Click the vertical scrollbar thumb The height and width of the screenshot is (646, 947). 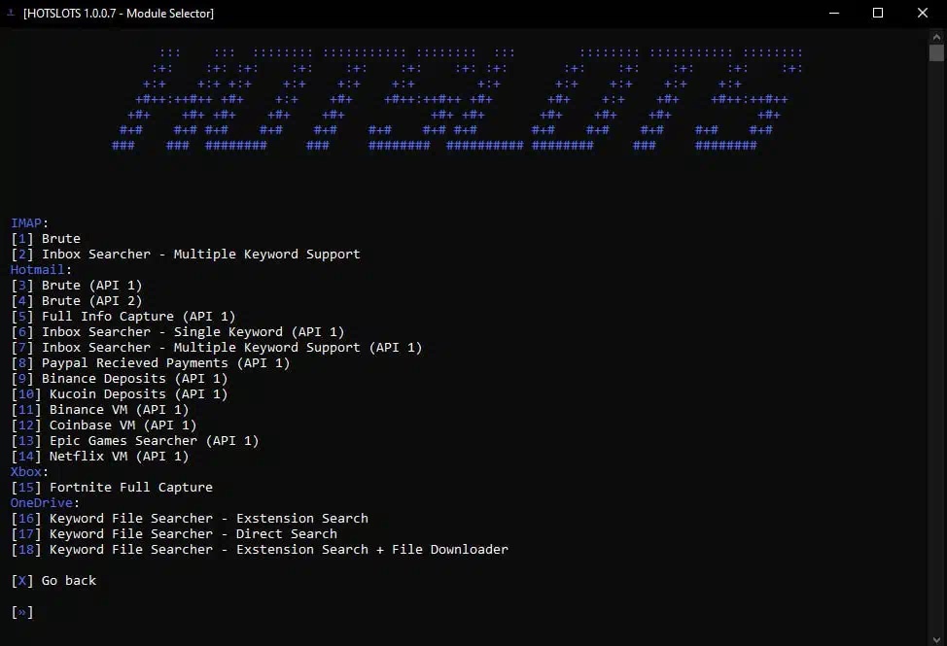(936, 53)
